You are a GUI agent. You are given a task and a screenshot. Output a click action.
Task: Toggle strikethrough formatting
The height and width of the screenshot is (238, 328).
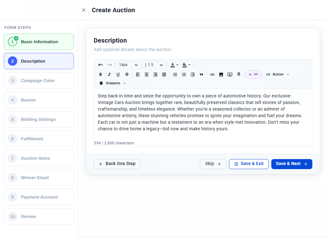(127, 74)
